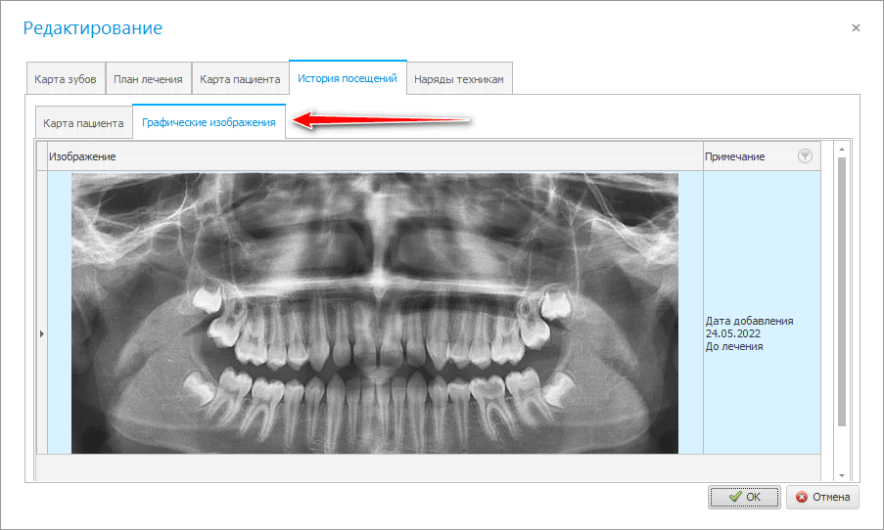This screenshot has height=530, width=884.
Task: Click the Изображение column header
Action: coord(375,156)
